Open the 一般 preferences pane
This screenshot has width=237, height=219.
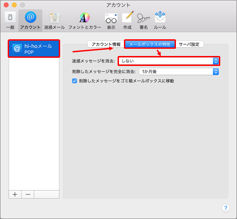(x=10, y=20)
